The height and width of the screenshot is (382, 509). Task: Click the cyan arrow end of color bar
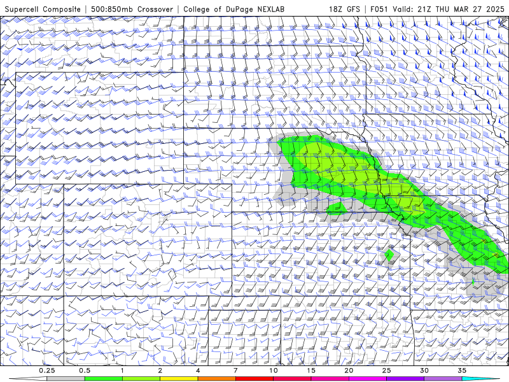pos(481,379)
